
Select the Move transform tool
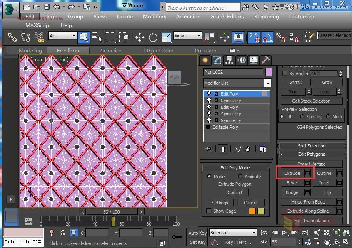(140, 37)
